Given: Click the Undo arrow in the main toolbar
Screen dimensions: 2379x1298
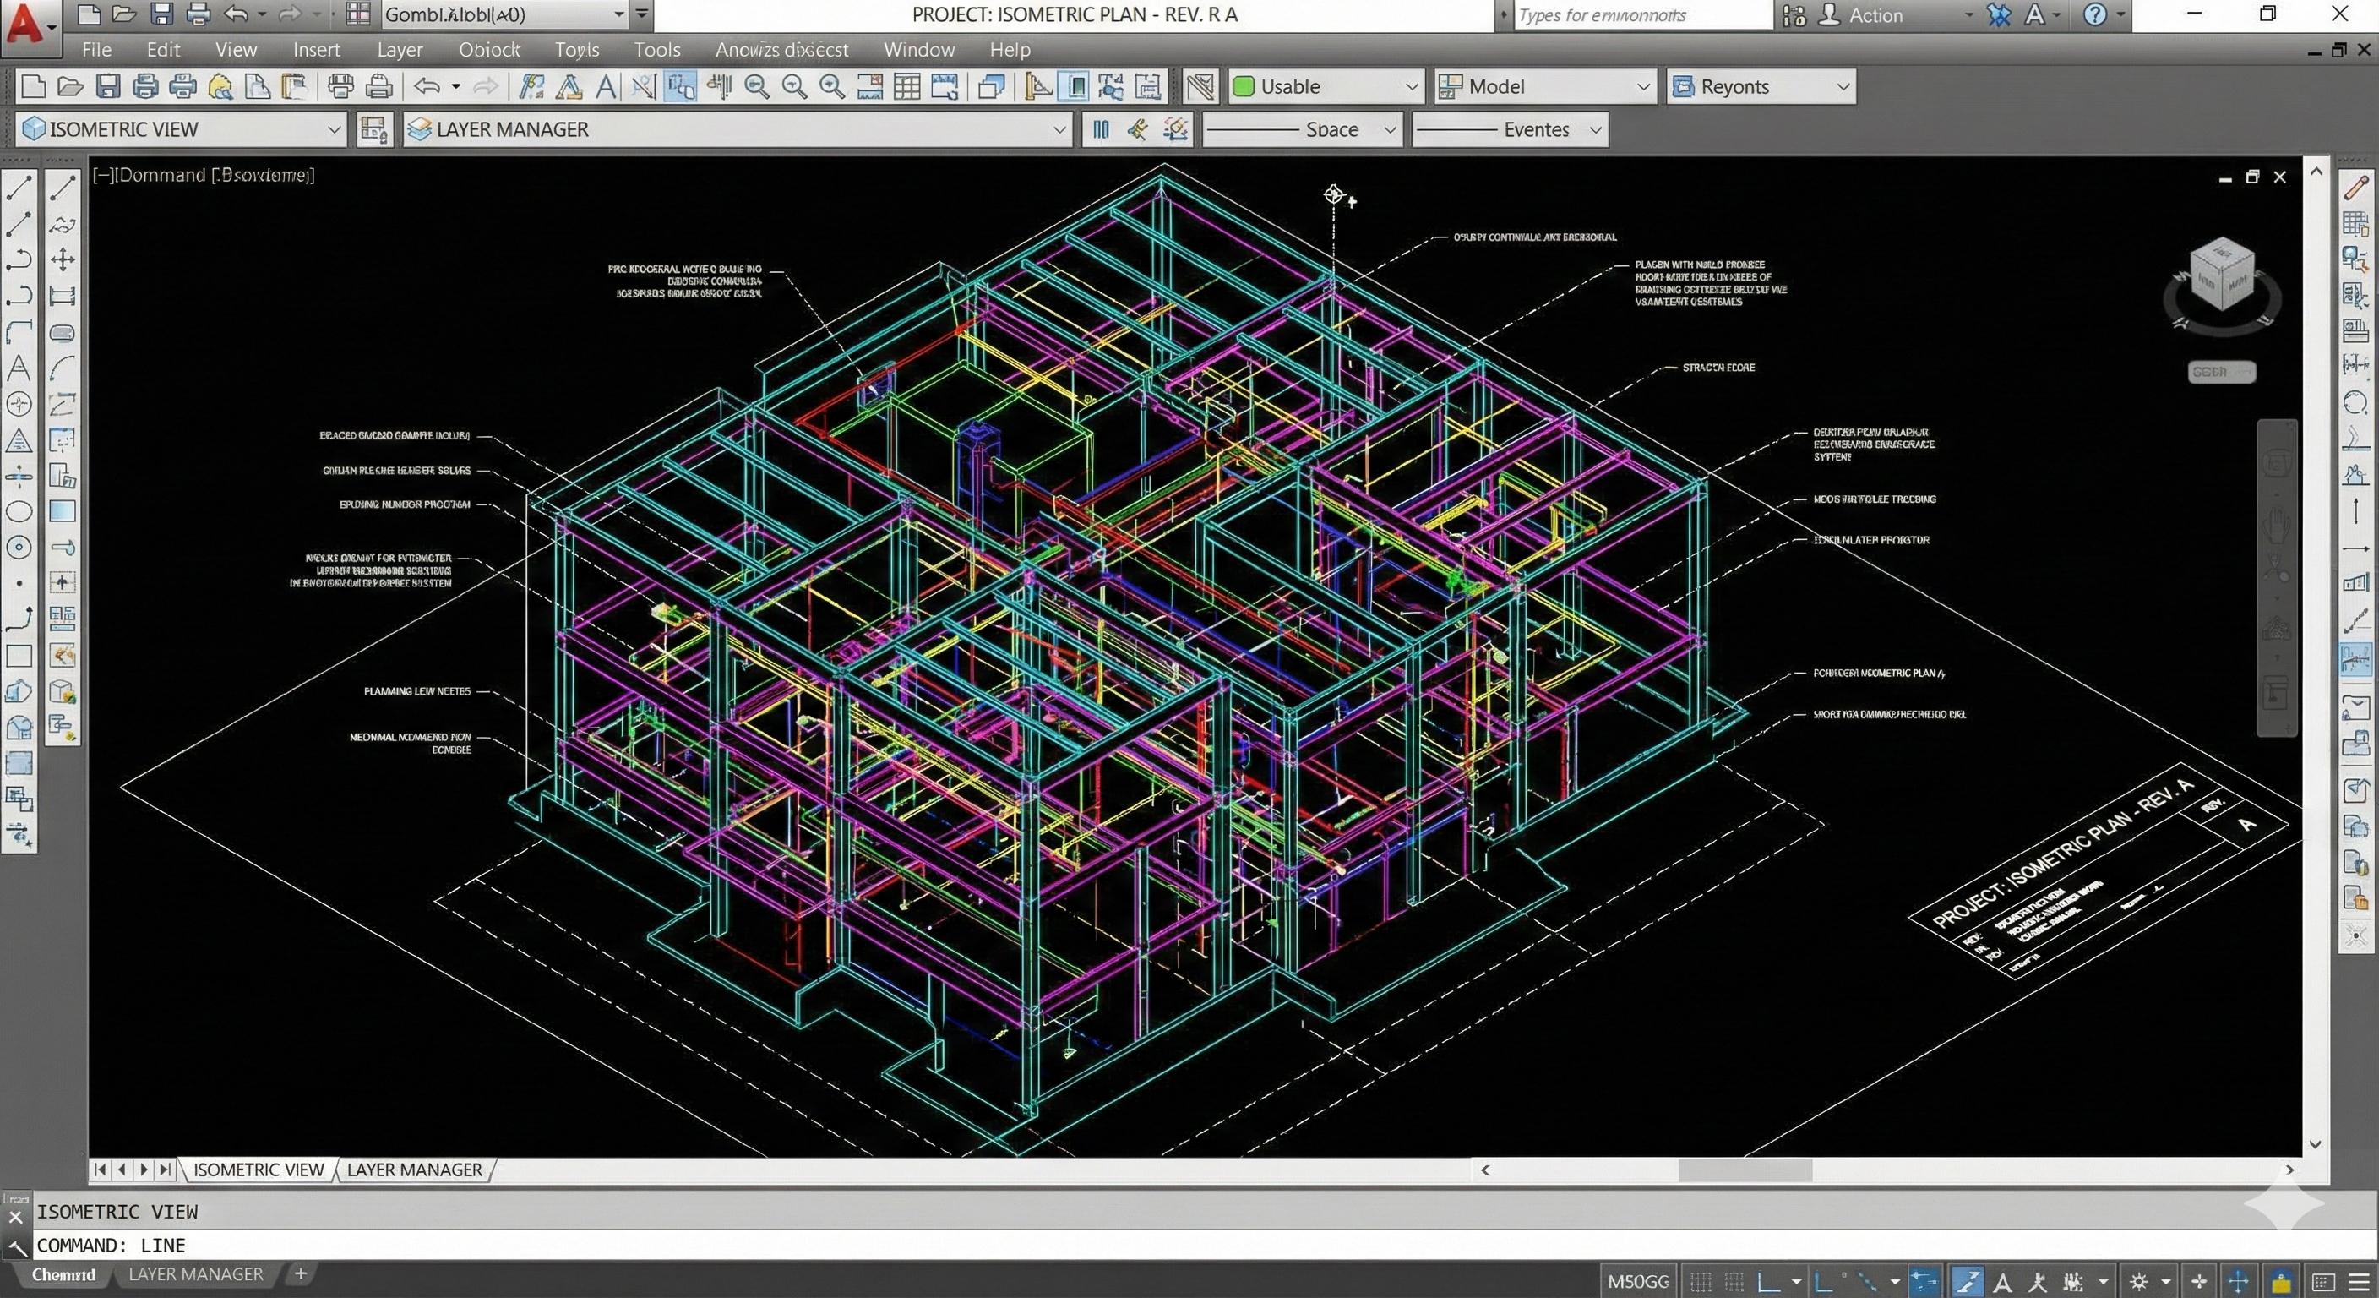Looking at the screenshot, I should pos(427,87).
